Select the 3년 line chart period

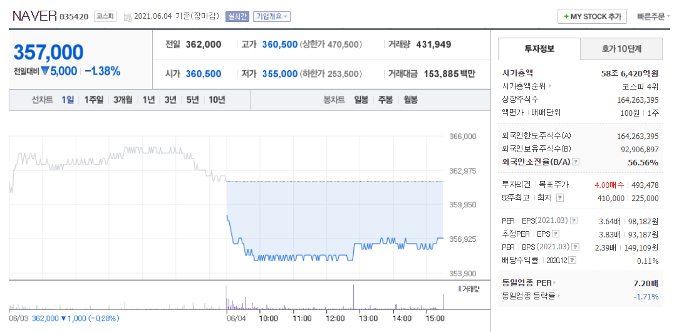pyautogui.click(x=170, y=100)
